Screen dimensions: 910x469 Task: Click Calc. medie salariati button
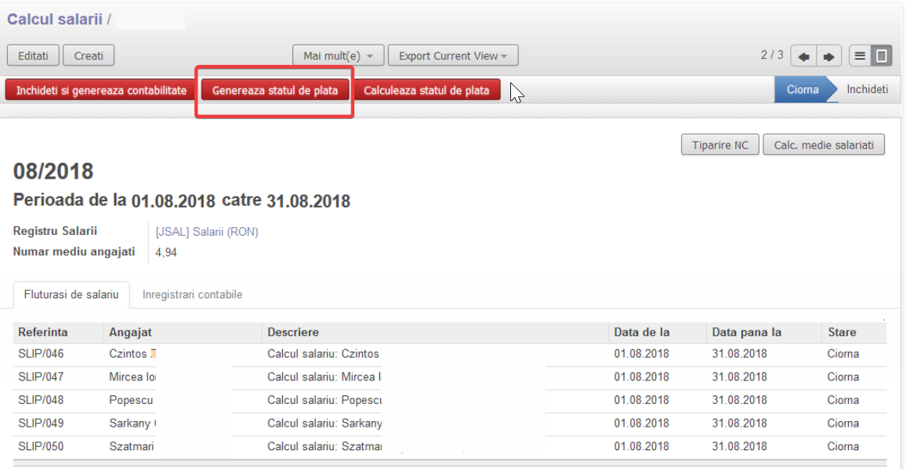823,145
